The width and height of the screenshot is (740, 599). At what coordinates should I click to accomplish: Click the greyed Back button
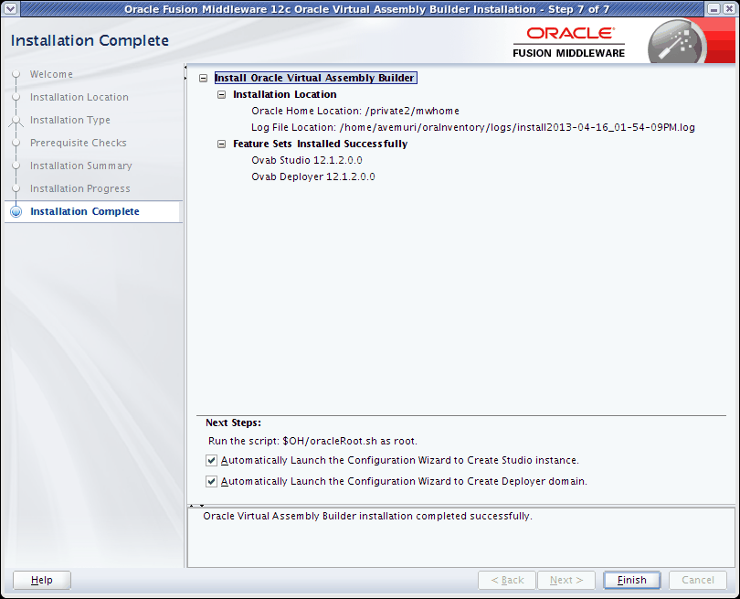coord(507,580)
